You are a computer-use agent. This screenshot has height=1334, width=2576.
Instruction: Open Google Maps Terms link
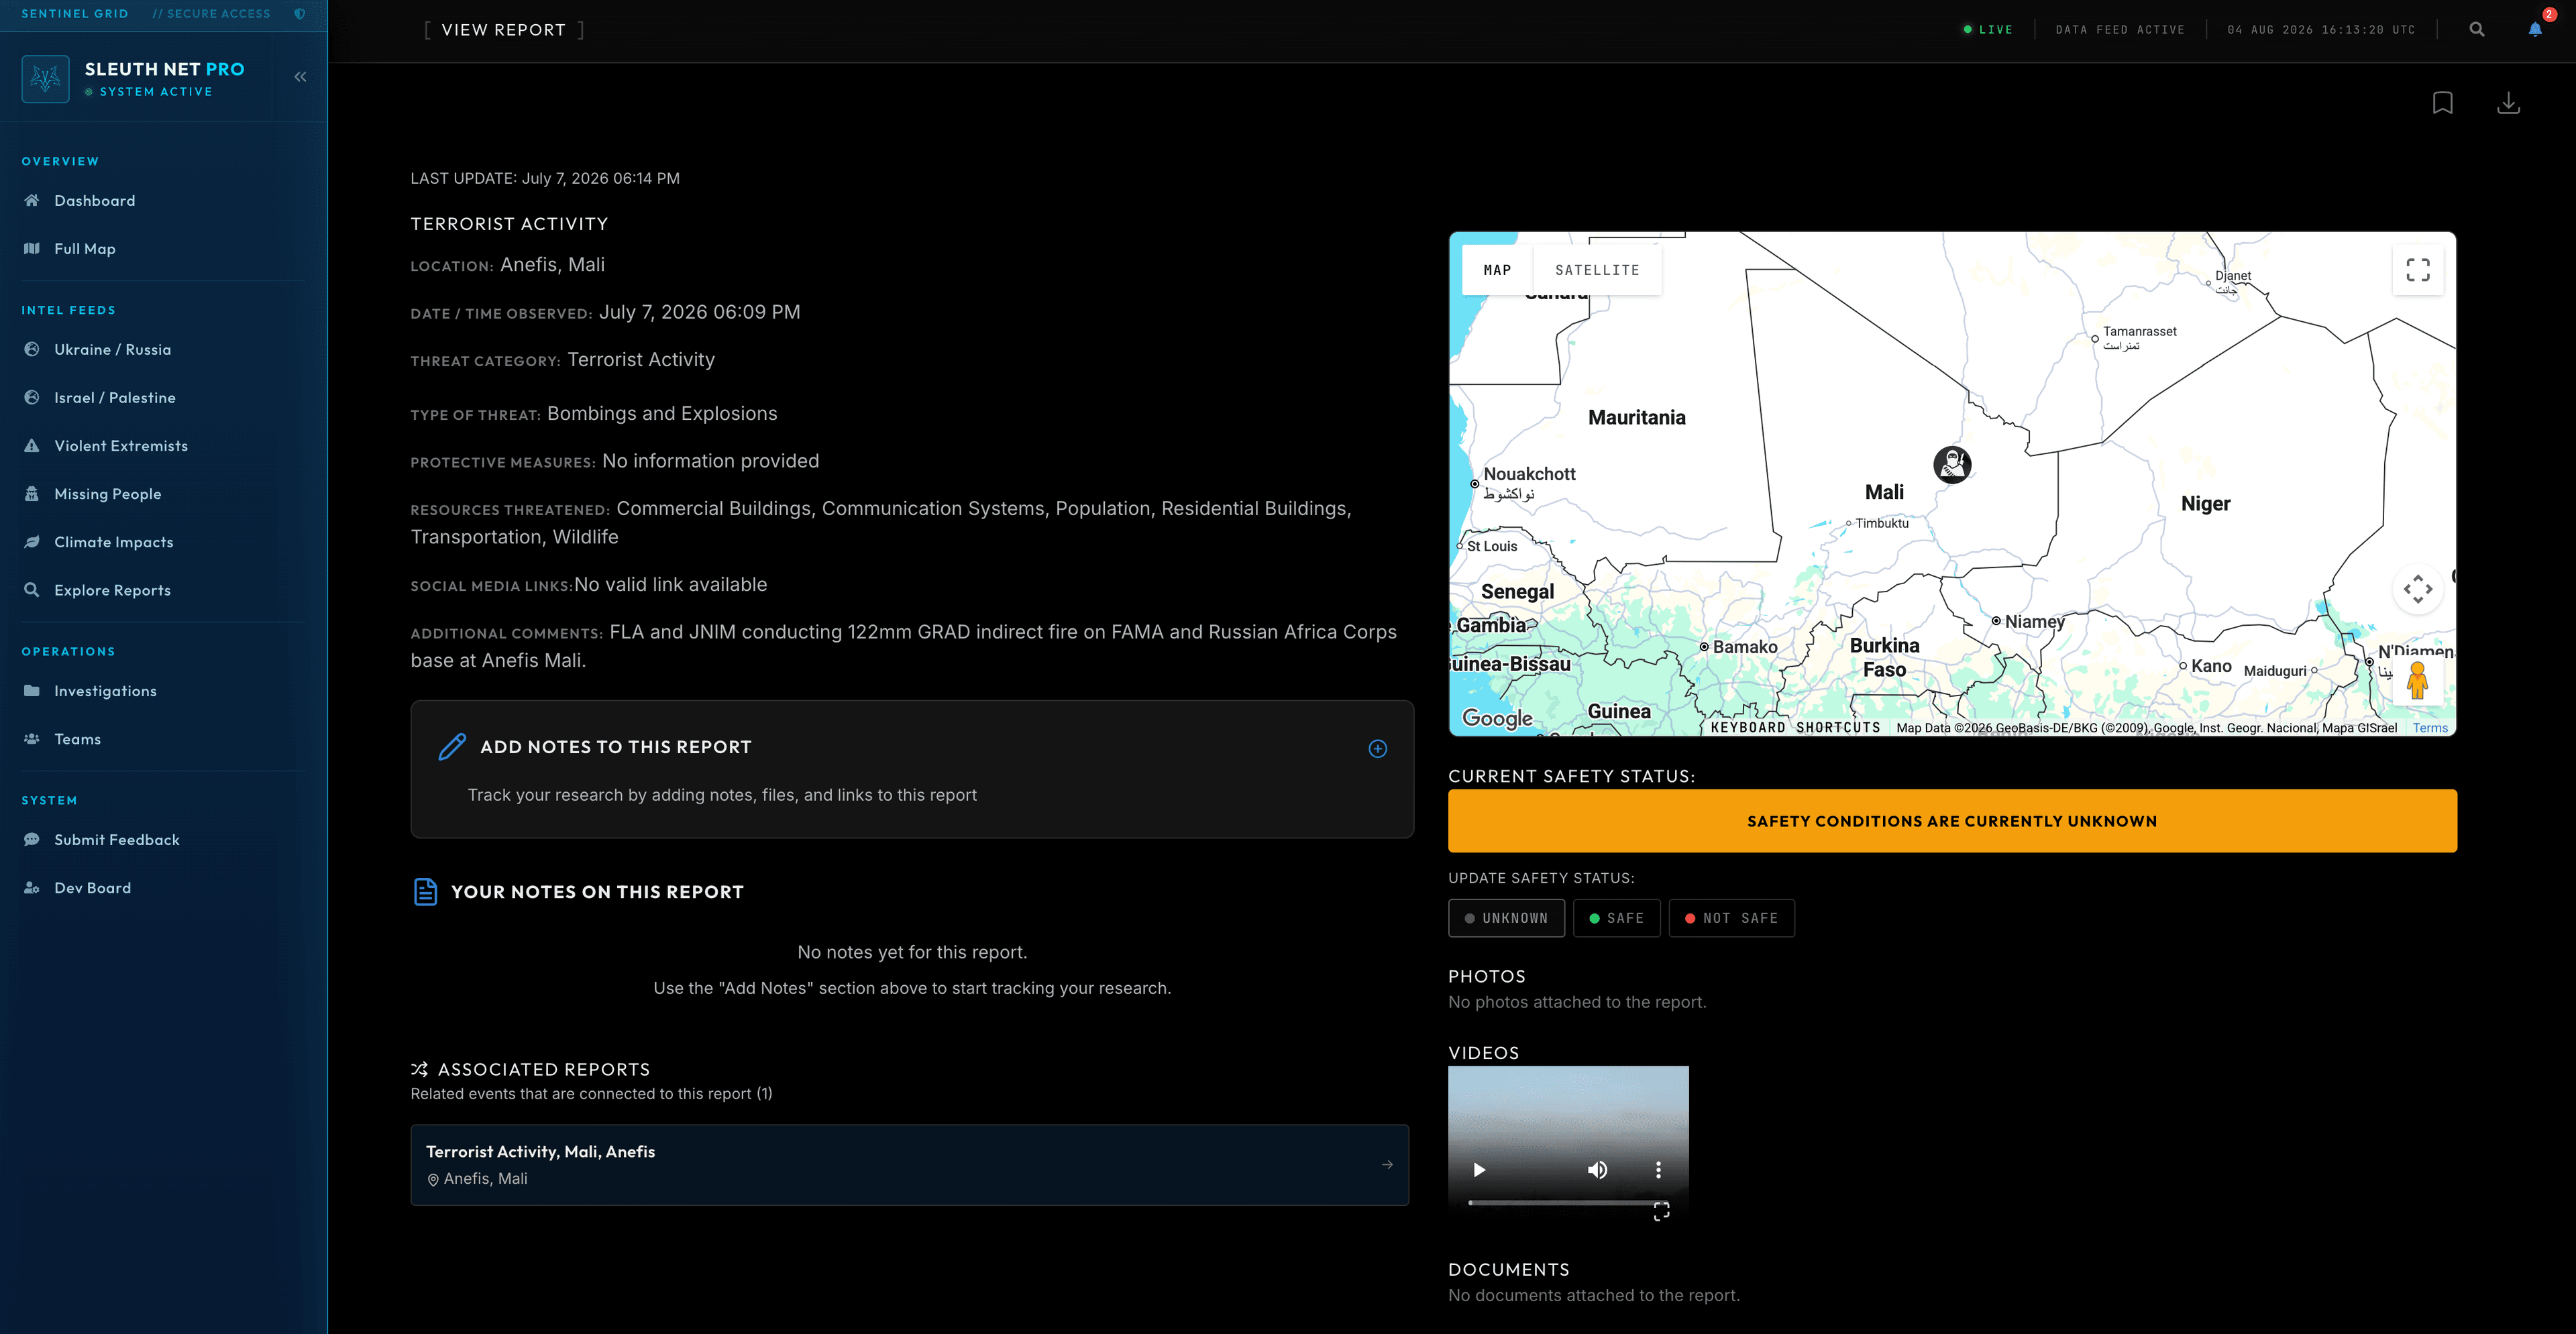(x=2430, y=728)
